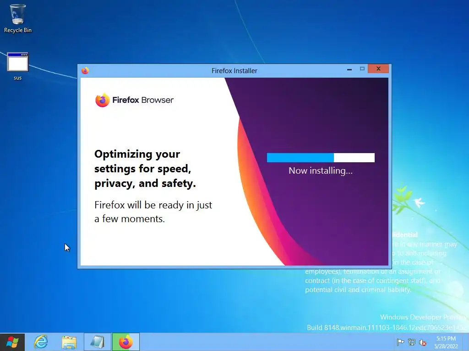Open network icon in system tray
Viewport: 469px width, 351px height.
click(x=412, y=342)
